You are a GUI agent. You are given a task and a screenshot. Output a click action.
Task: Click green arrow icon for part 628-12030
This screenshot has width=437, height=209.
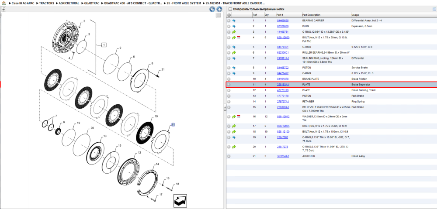(x=234, y=37)
